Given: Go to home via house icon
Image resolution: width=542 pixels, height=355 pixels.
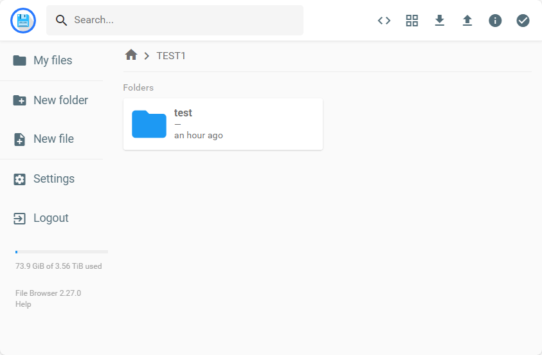Looking at the screenshot, I should [131, 55].
